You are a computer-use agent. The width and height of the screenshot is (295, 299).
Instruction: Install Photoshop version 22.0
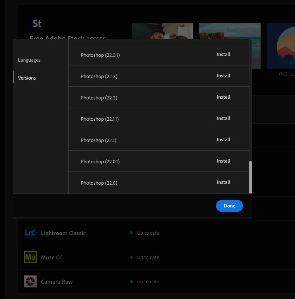(x=224, y=182)
